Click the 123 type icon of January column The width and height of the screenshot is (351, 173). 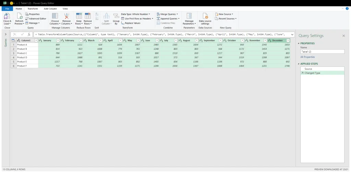[40, 40]
